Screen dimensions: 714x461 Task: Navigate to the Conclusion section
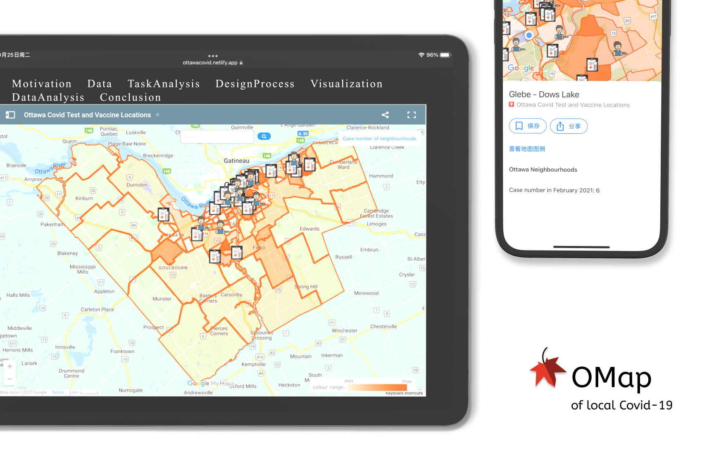point(130,97)
